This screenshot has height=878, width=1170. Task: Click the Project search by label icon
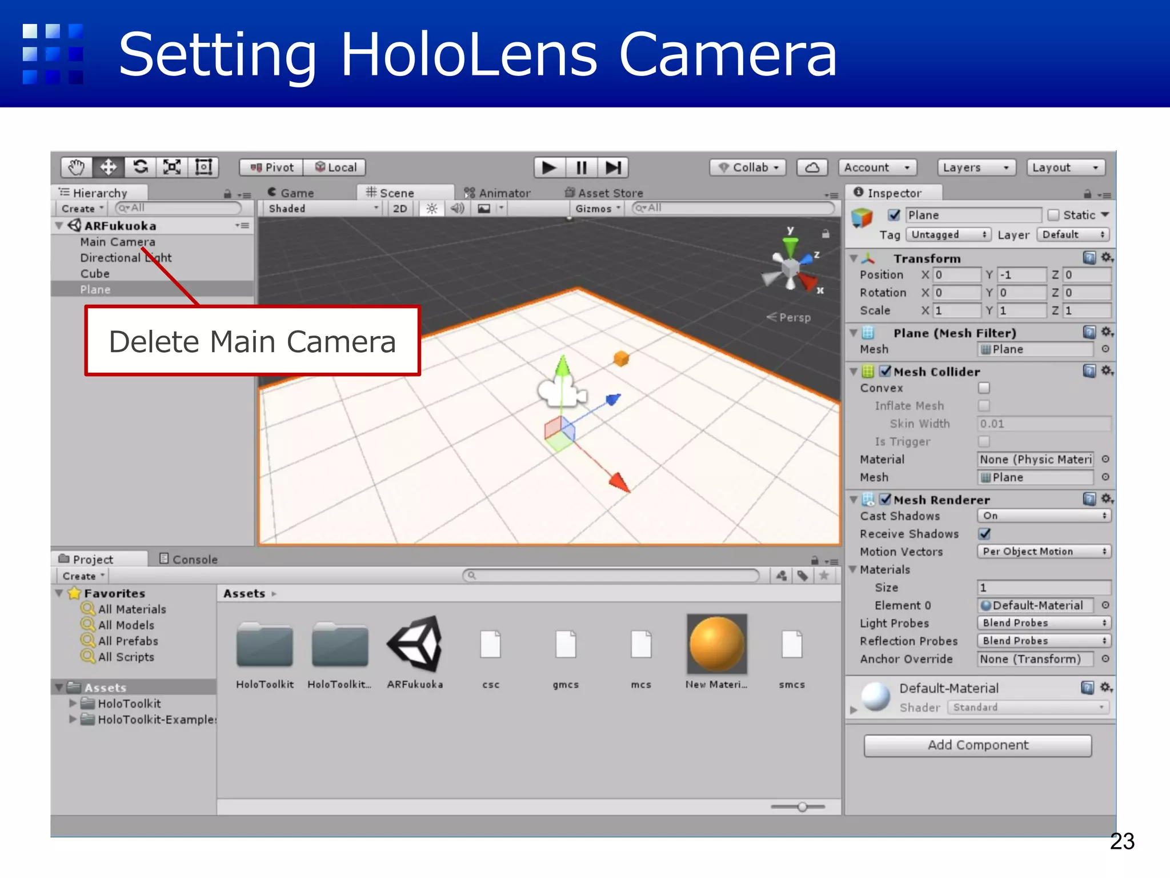point(802,576)
